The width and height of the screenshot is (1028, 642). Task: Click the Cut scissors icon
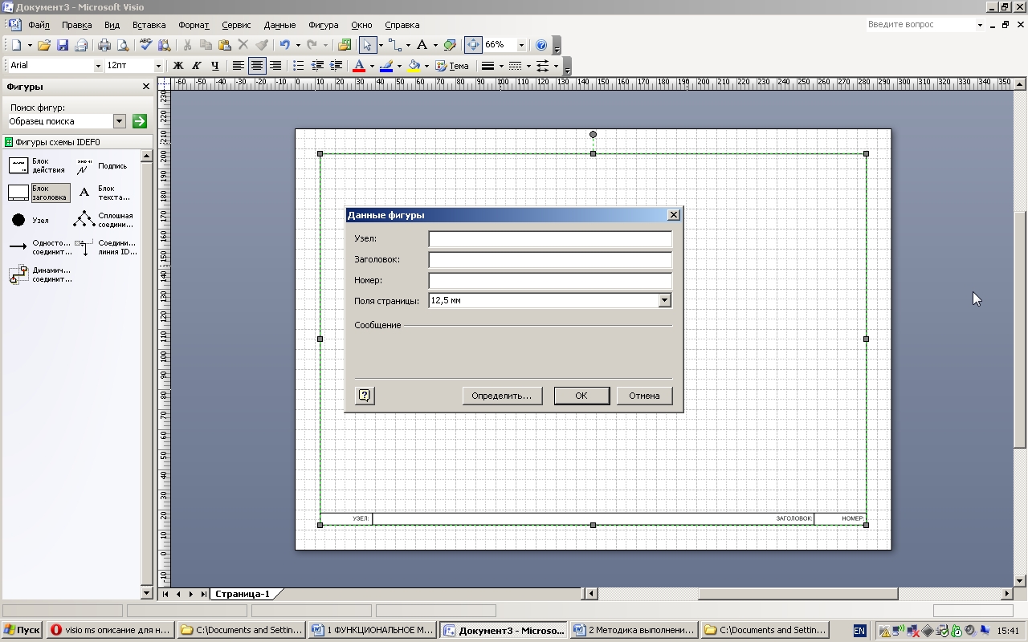tap(188, 46)
